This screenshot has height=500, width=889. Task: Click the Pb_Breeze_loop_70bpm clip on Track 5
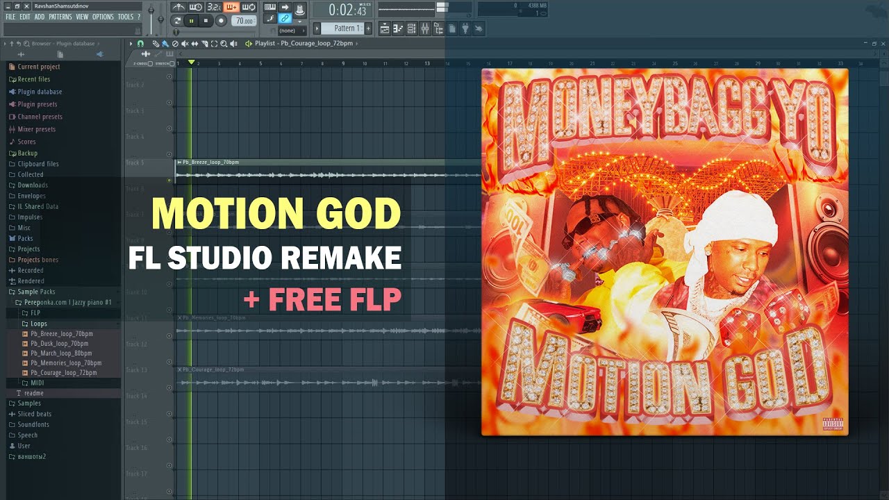point(328,172)
